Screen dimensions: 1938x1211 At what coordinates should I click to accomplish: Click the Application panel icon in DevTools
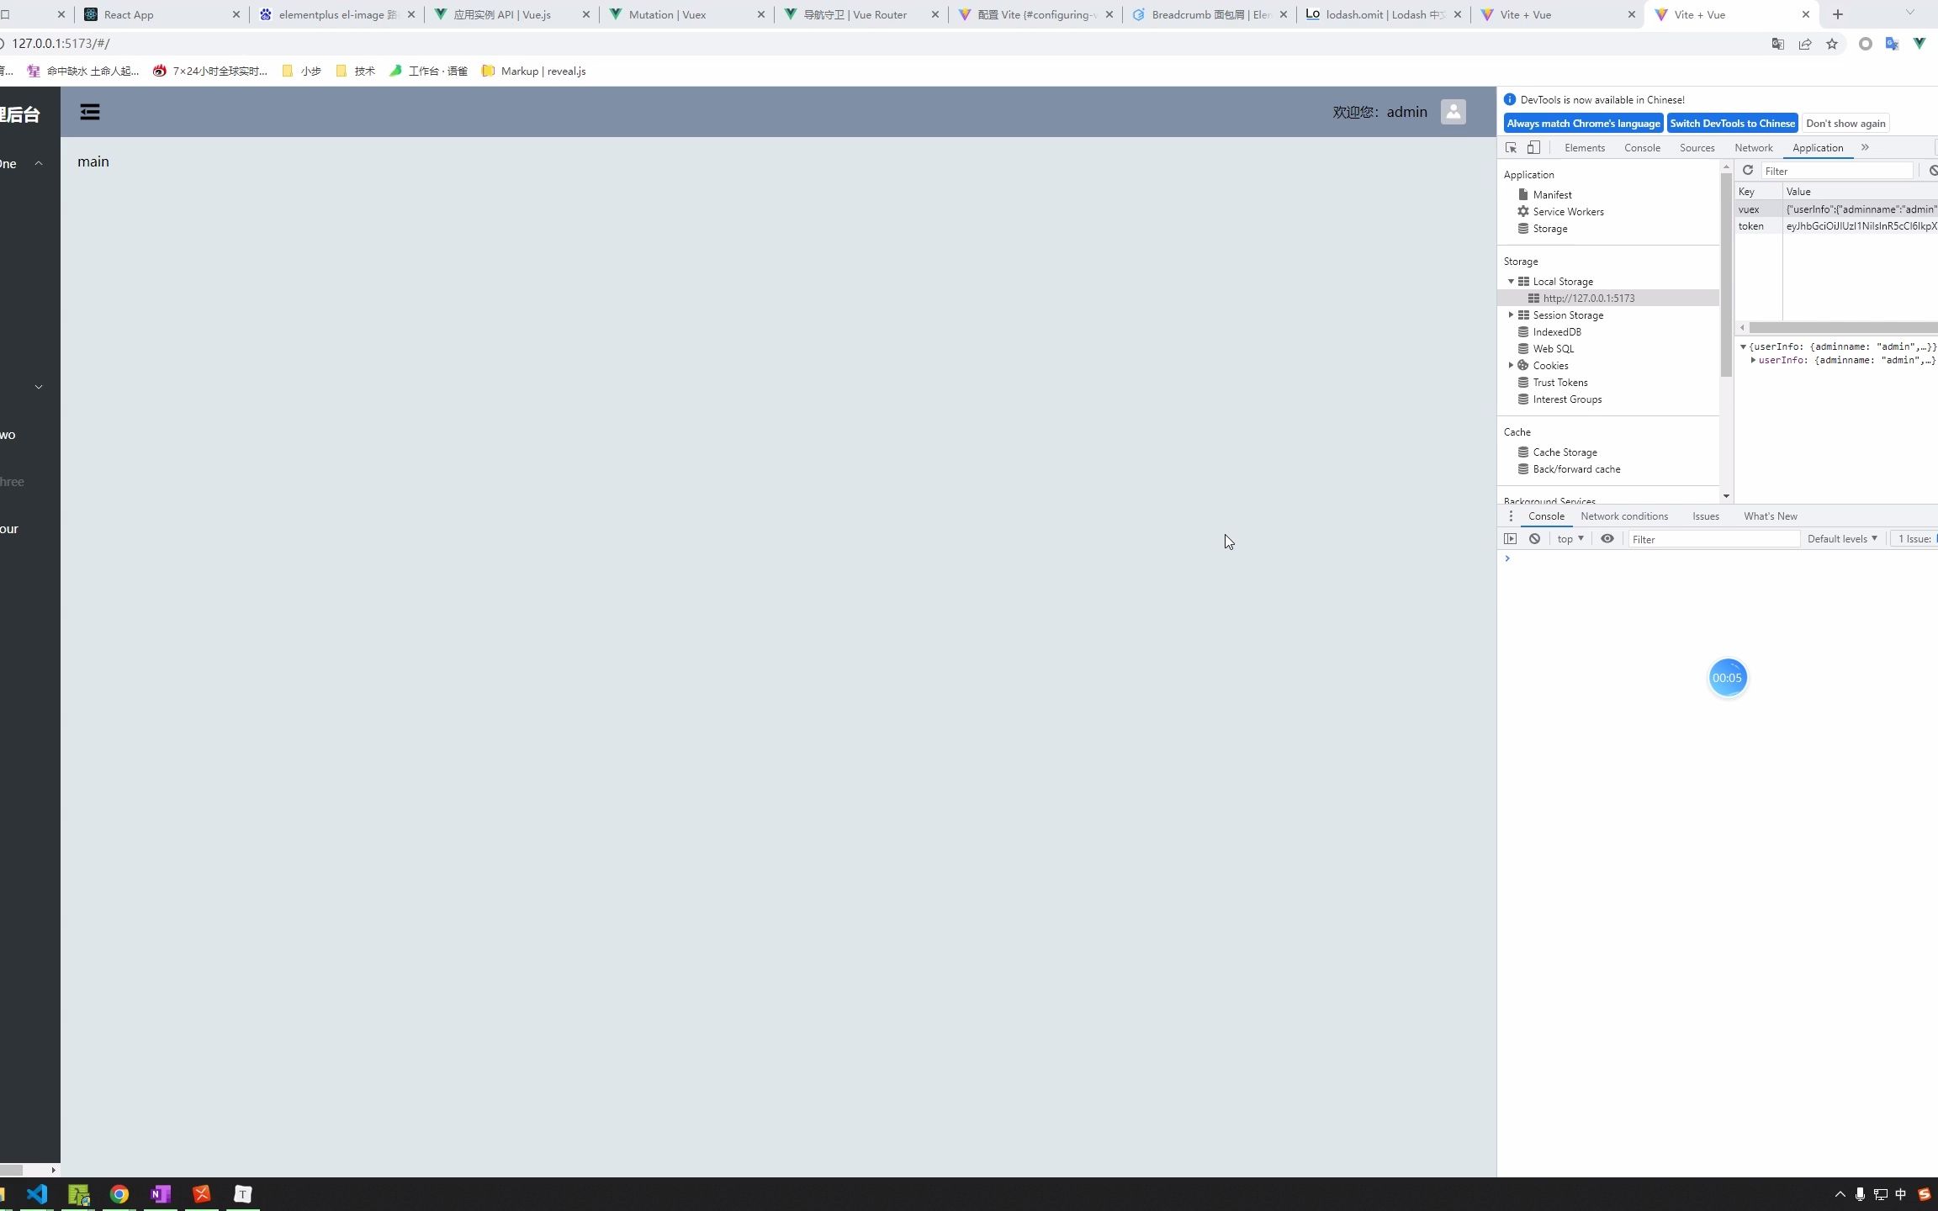click(x=1818, y=148)
